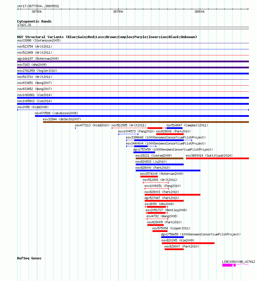Click esv2051727 (Bentley2008) label
Image resolution: width=257 pixels, height=281 pixels.
click(166, 210)
